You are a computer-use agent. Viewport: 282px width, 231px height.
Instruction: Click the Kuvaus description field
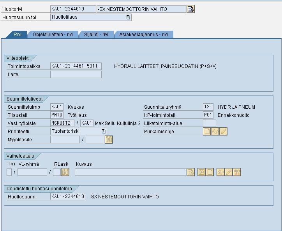tap(130, 172)
